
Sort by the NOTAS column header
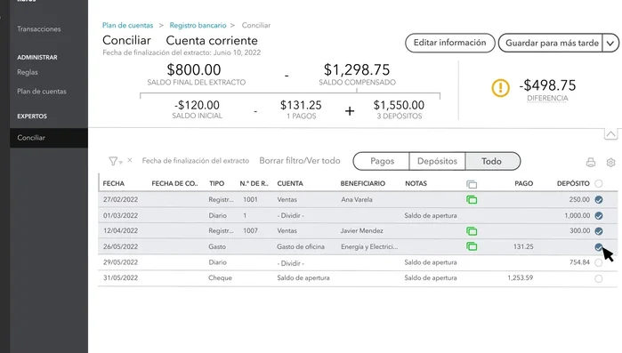click(416, 183)
